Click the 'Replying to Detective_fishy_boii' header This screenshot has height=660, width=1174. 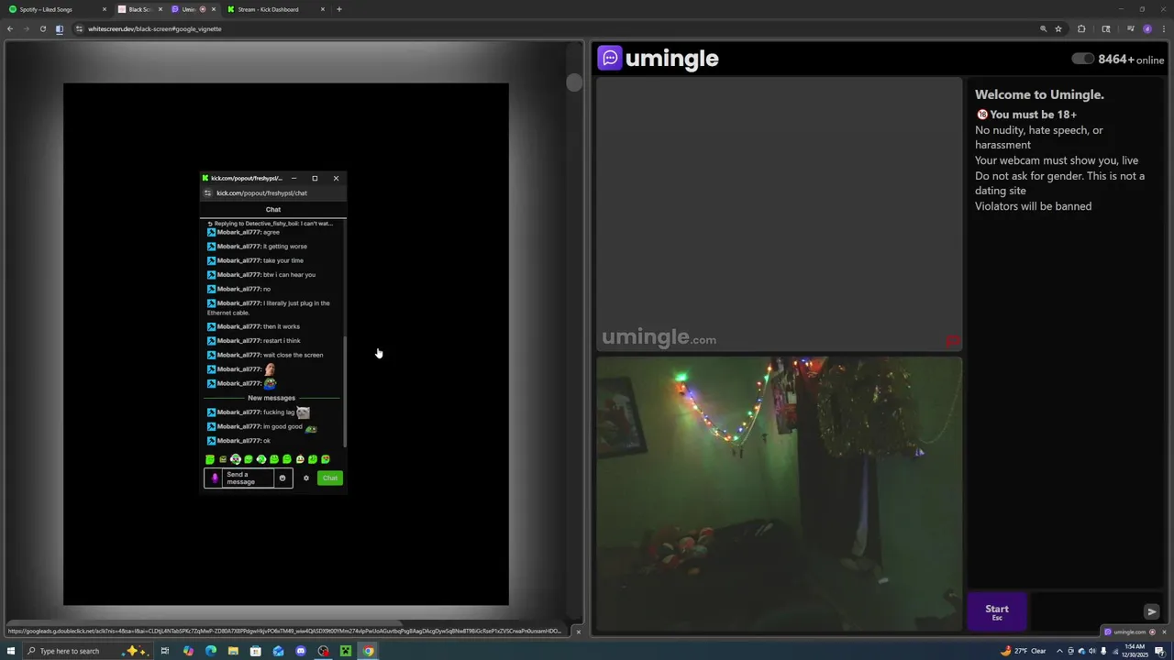point(272,224)
